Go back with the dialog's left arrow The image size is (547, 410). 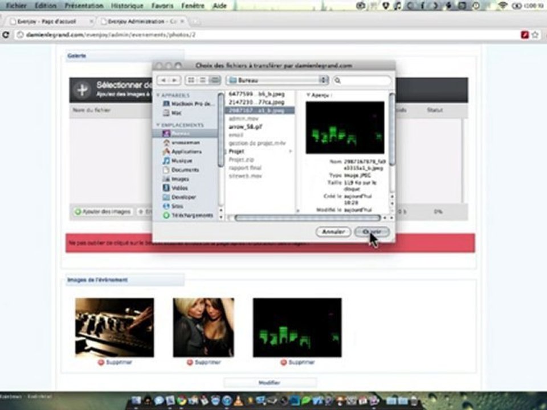click(164, 80)
